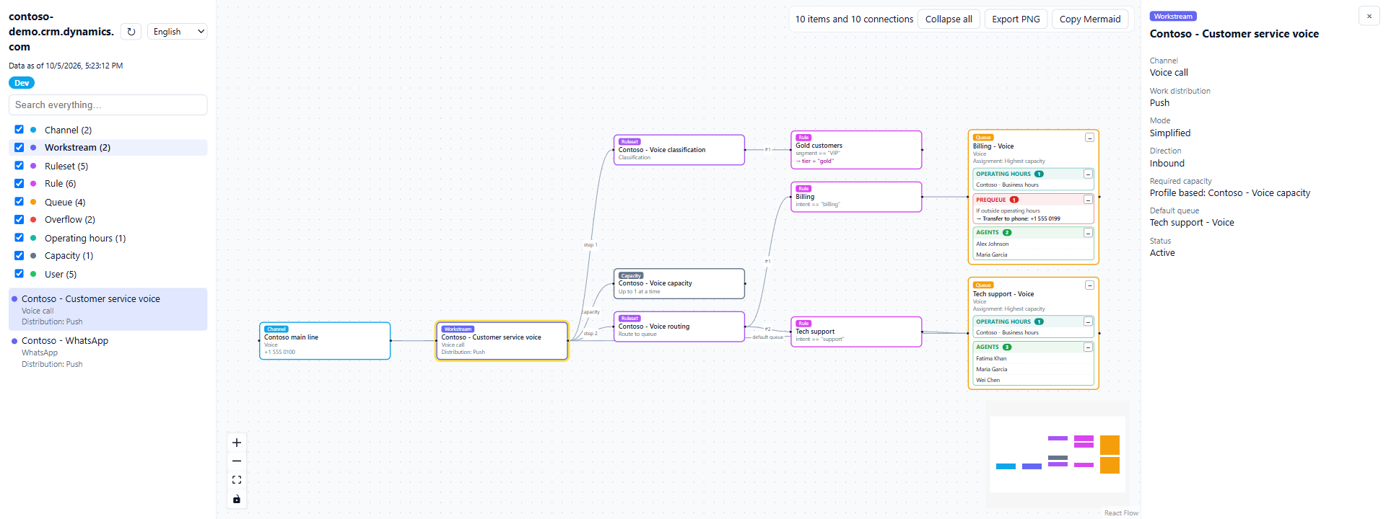Click the Collapse all button
The height and width of the screenshot is (519, 1386).
coord(949,19)
